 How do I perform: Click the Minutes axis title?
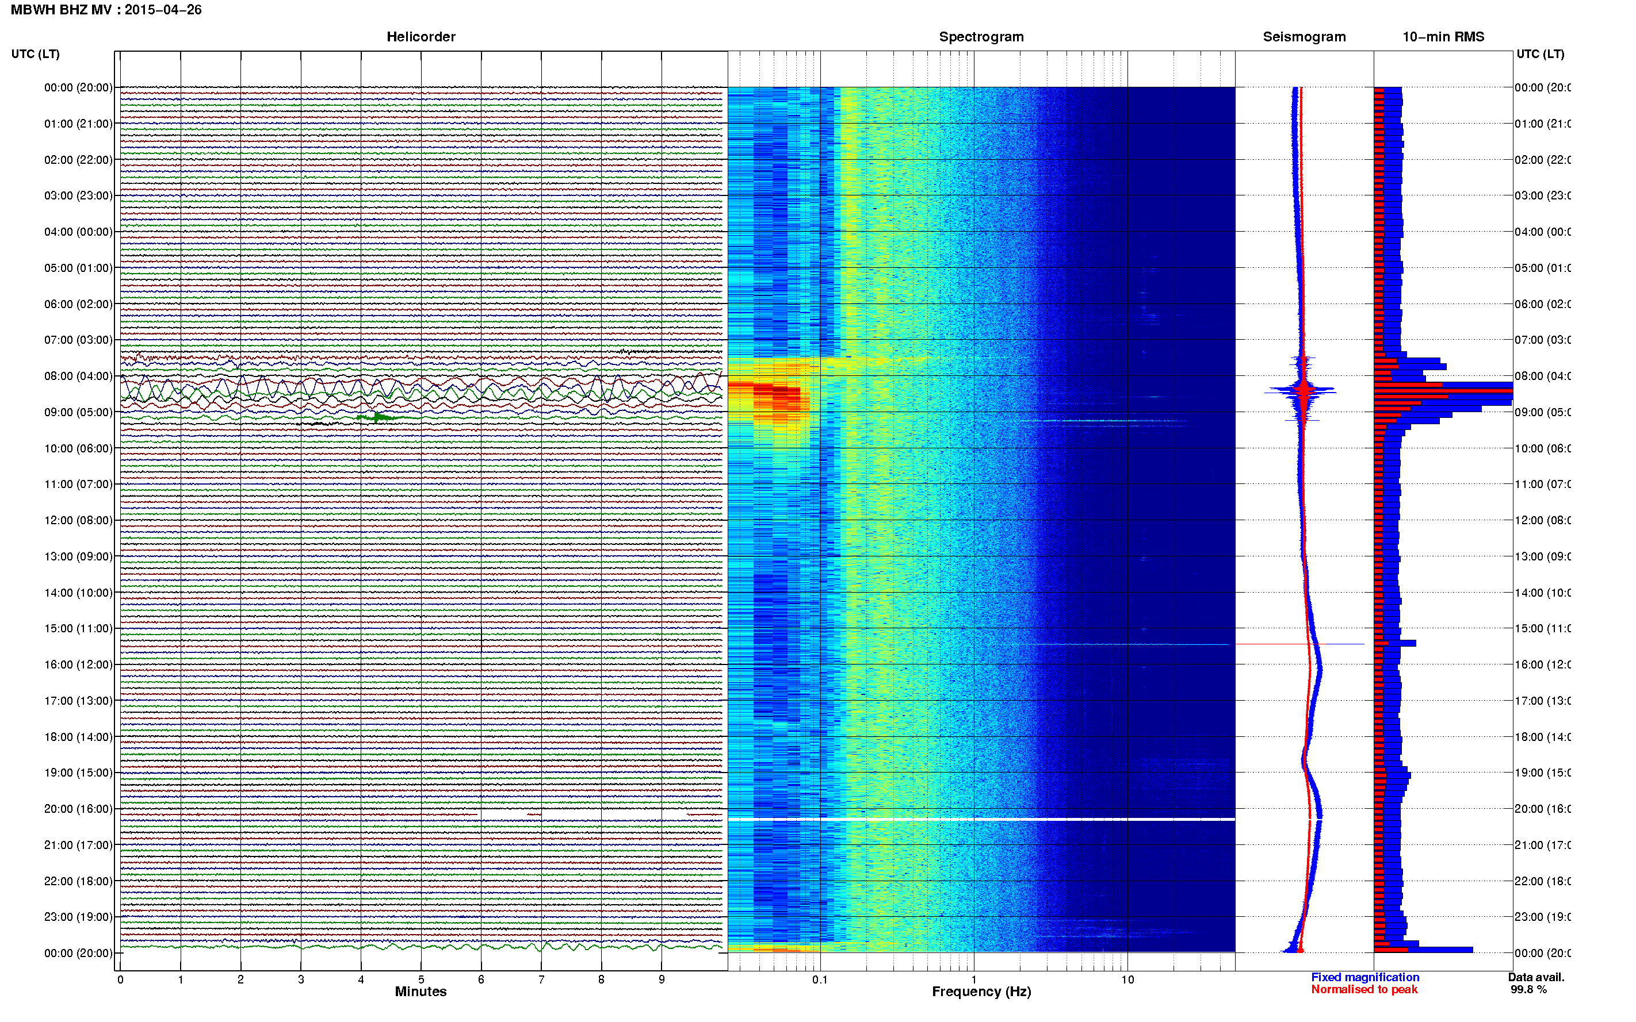click(421, 992)
